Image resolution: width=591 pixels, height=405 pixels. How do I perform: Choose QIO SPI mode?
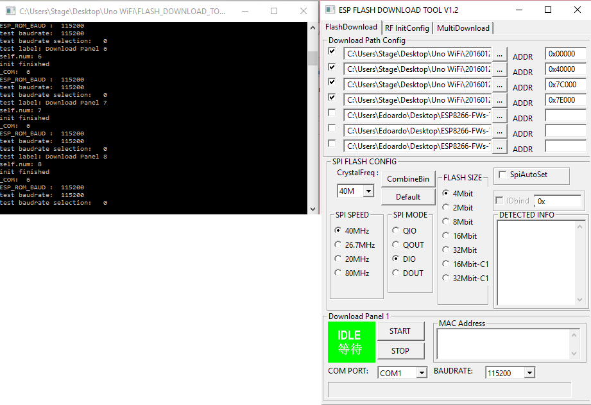click(x=396, y=230)
